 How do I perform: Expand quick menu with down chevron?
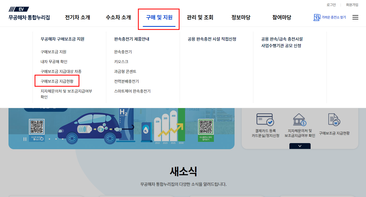tap(300, 146)
